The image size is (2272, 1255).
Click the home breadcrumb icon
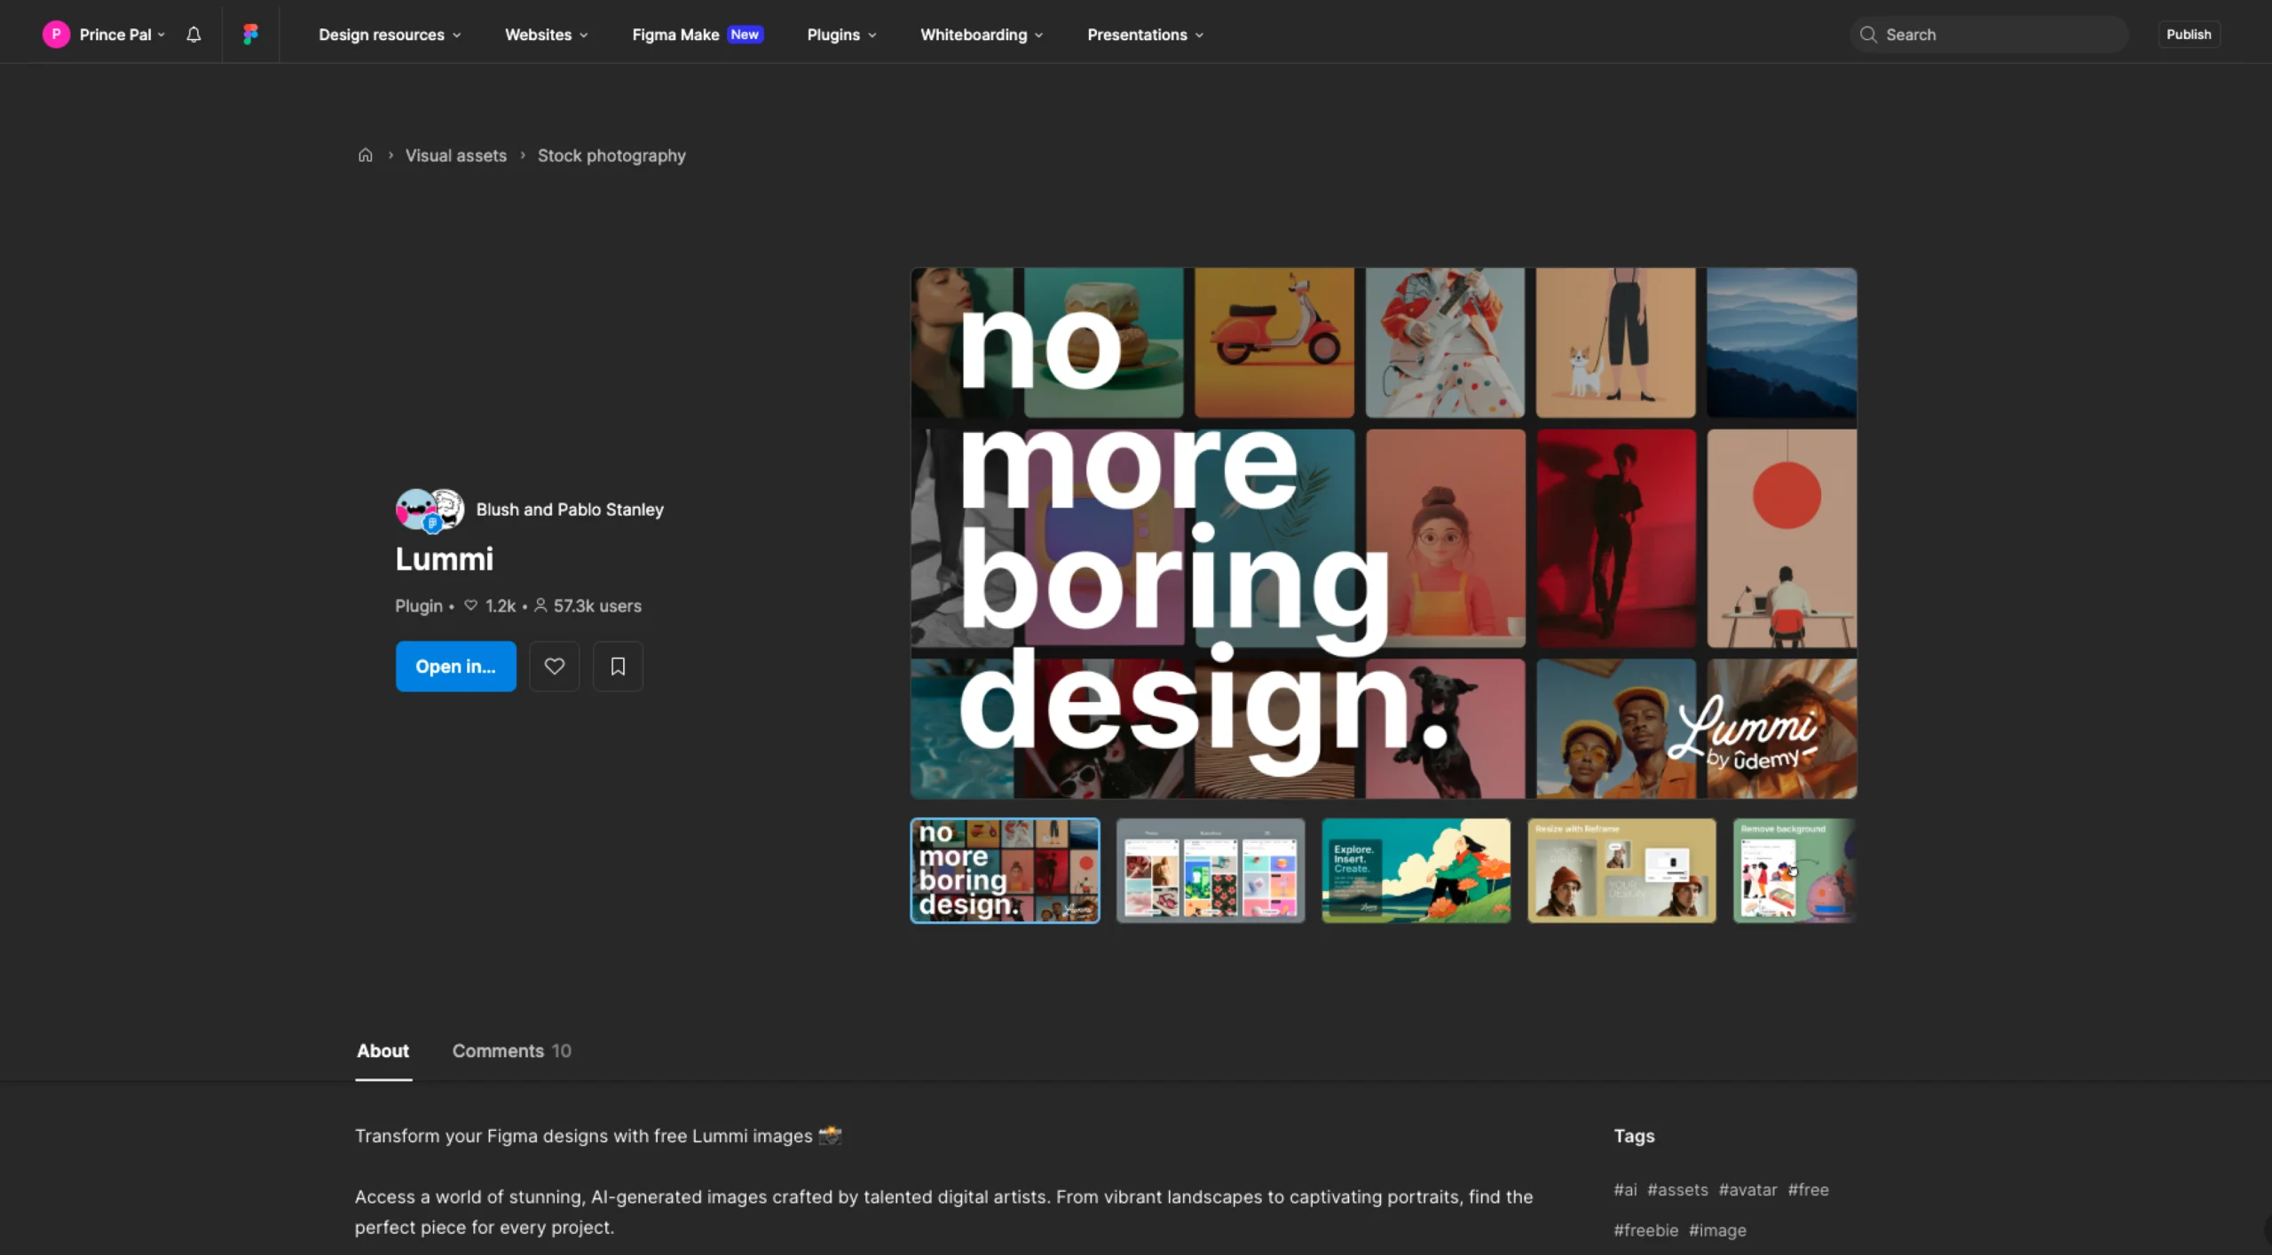[365, 155]
